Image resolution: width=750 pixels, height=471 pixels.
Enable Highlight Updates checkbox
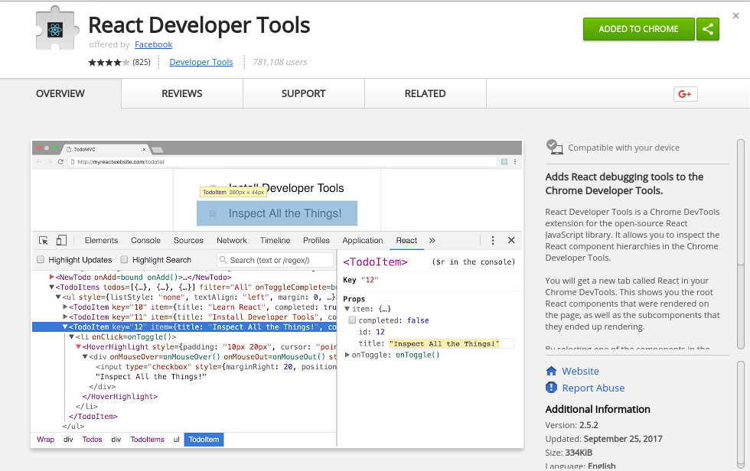point(41,259)
